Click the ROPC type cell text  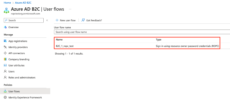187,46
